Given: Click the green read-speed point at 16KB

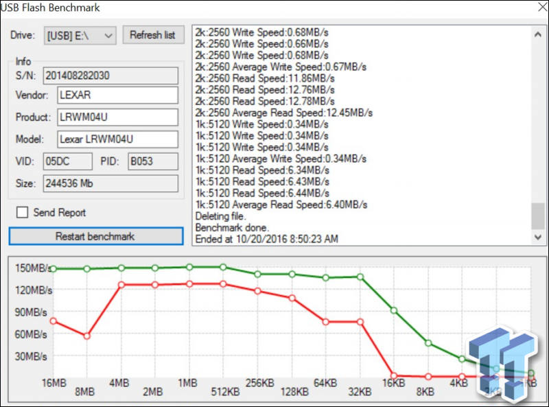Looking at the screenshot, I should click(x=394, y=310).
